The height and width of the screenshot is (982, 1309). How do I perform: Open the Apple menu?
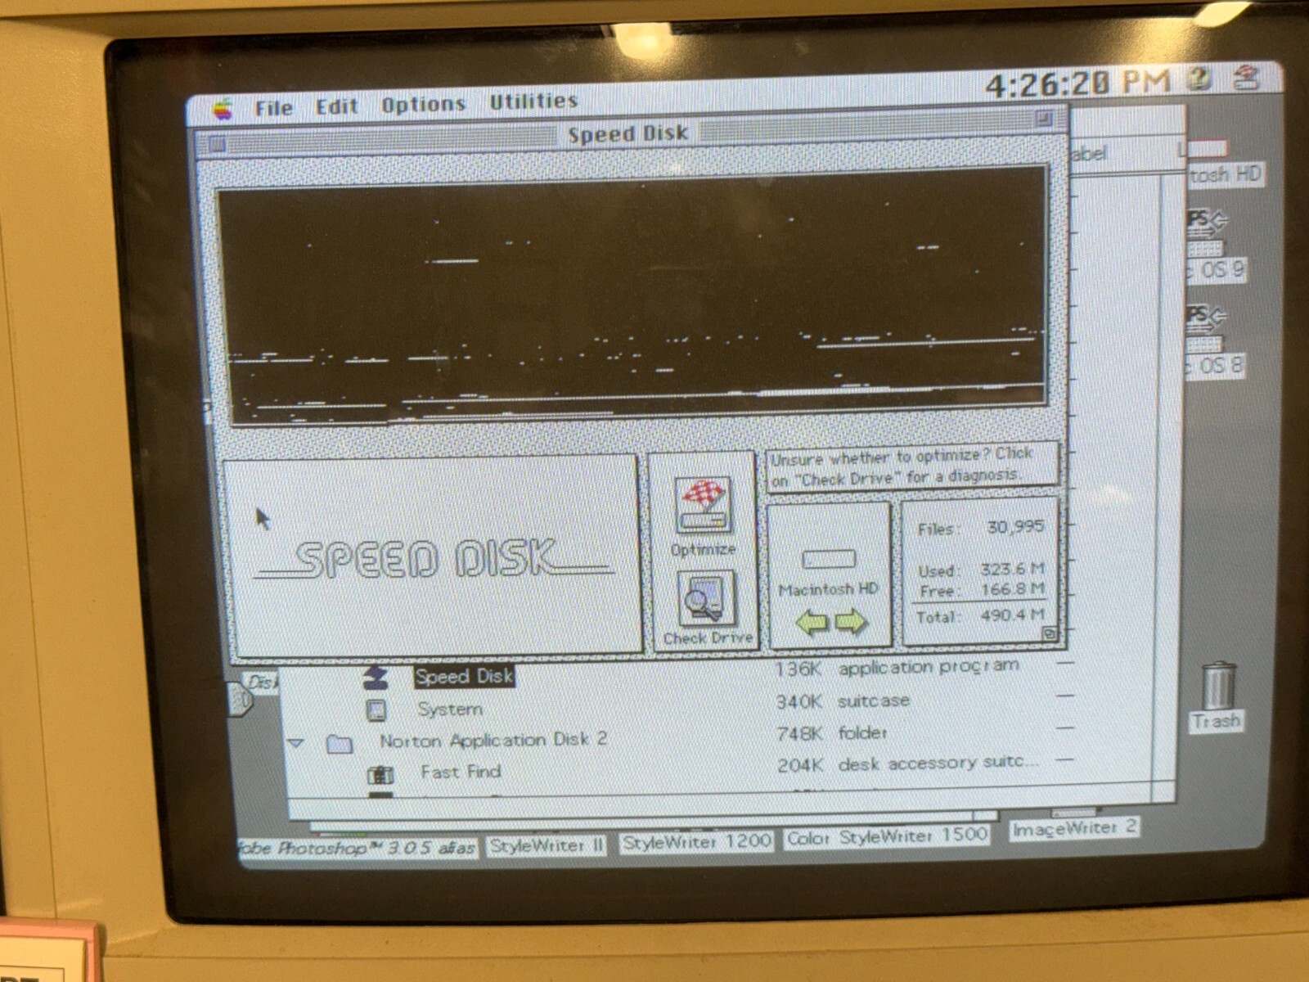coord(223,109)
